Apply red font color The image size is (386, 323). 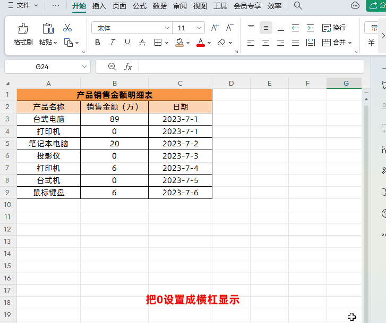[x=201, y=43]
